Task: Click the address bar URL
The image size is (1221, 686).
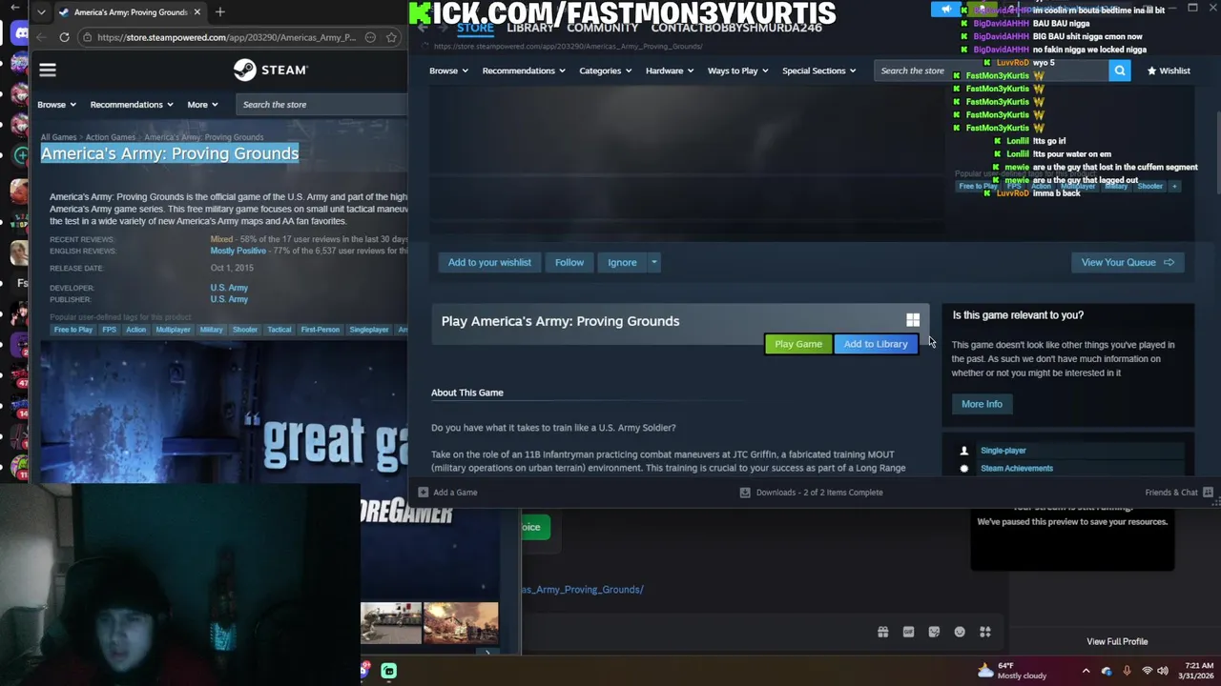Action: point(226,37)
